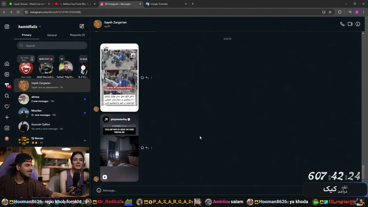Open profile avatar in Instagram sidebar
368x207 pixels.
click(7, 139)
